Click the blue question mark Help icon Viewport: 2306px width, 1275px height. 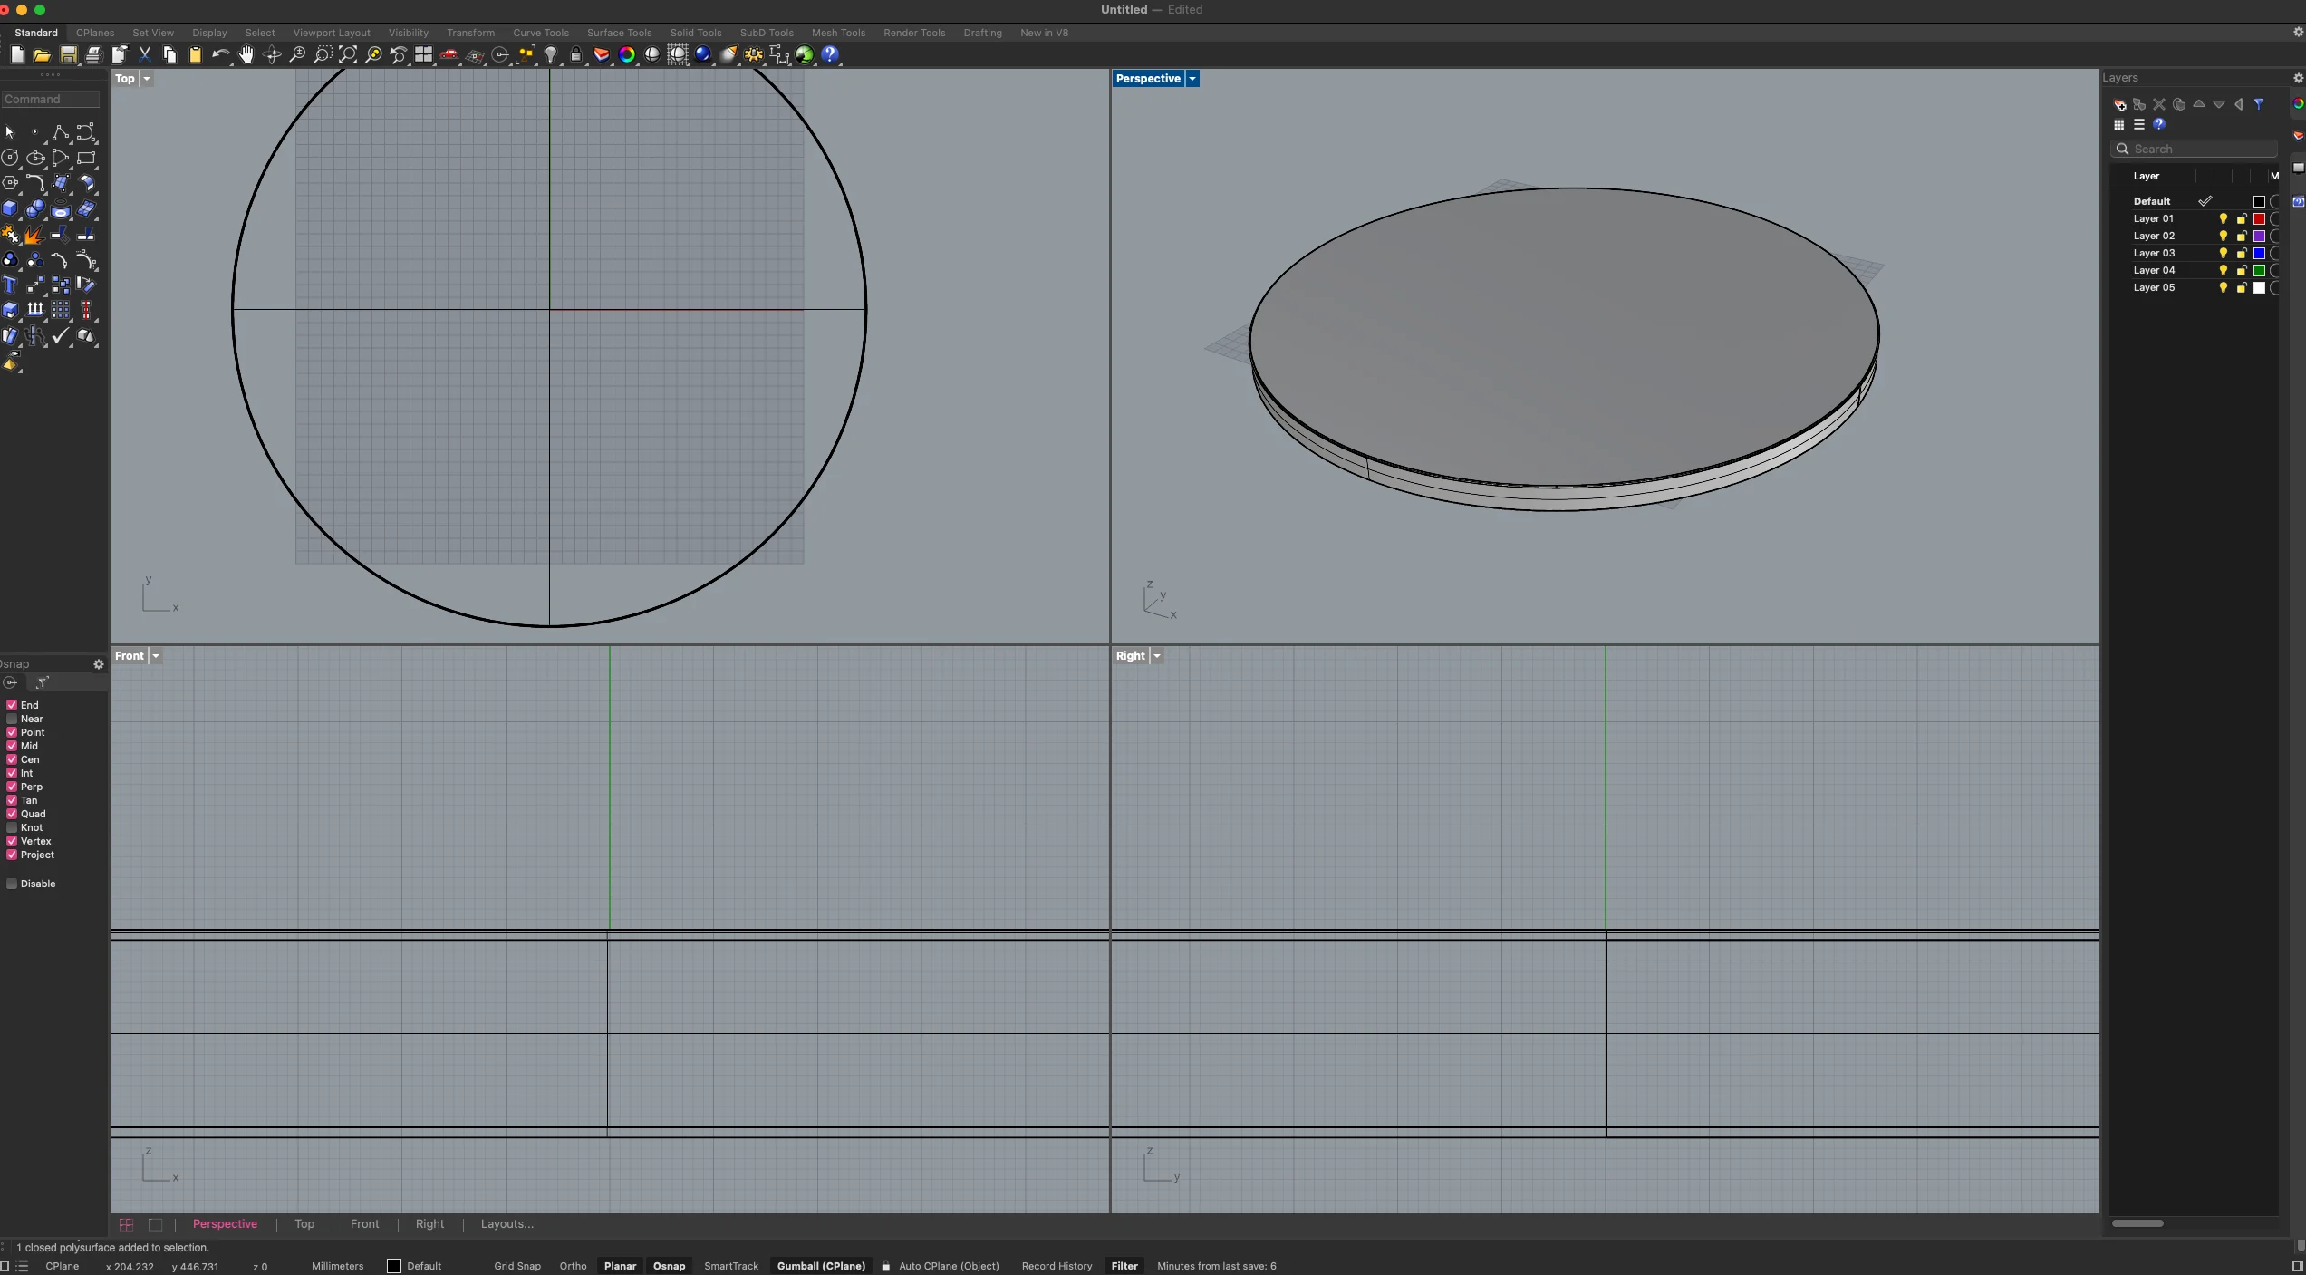[829, 55]
